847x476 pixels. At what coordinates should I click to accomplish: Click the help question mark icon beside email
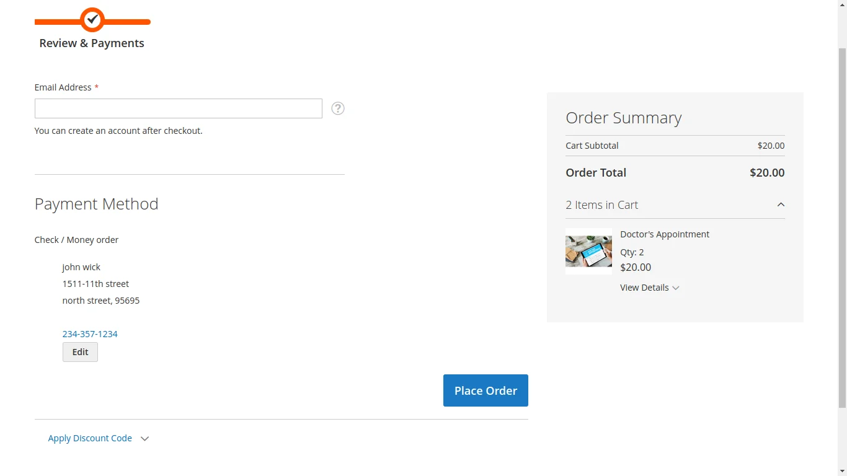click(337, 108)
